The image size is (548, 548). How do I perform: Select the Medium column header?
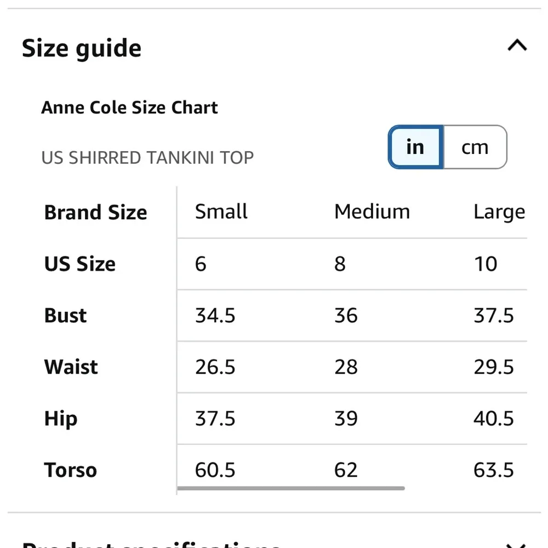click(372, 212)
